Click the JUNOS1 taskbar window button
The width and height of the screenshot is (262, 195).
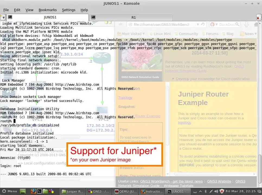coord(178,191)
